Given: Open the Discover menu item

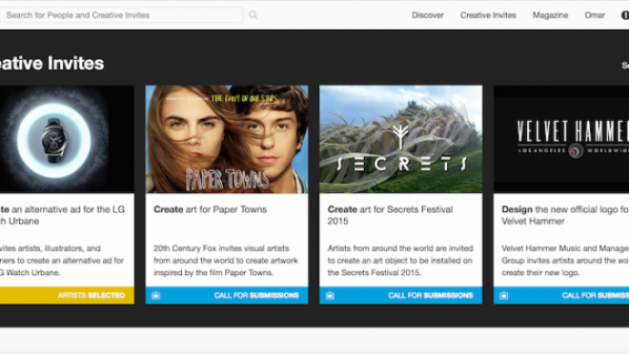Looking at the screenshot, I should tap(428, 15).
